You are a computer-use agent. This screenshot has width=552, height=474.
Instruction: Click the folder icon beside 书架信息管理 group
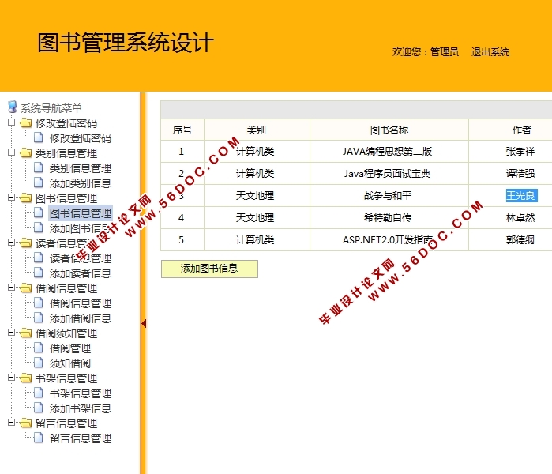coord(26,378)
